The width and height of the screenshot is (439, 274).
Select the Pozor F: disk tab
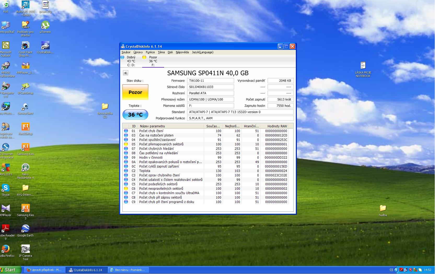point(153,61)
